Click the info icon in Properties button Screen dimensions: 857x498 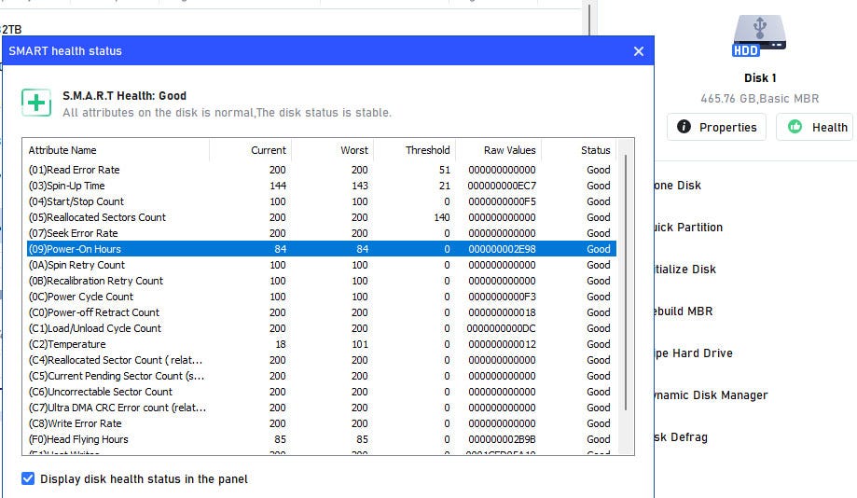point(684,127)
